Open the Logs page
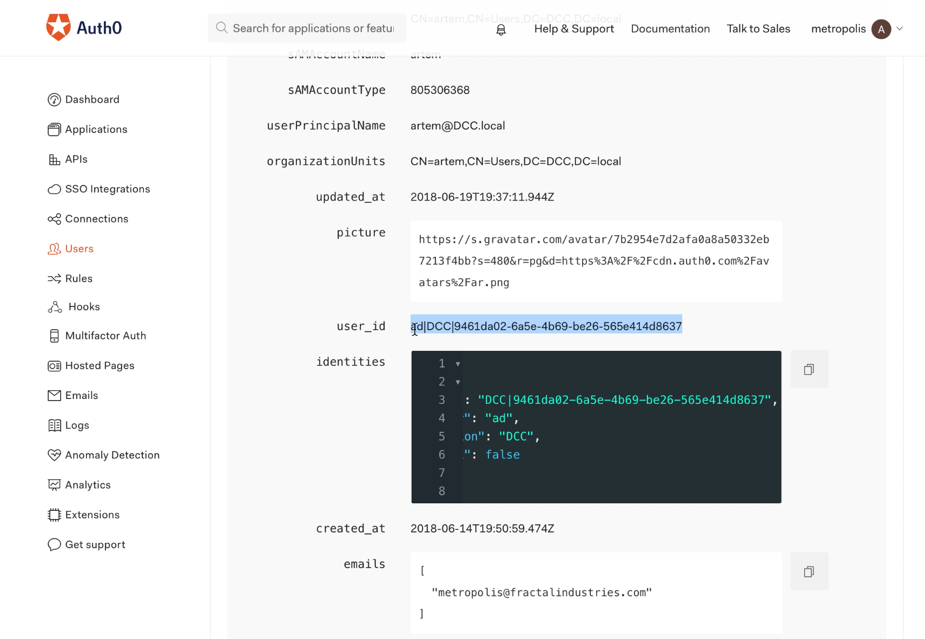925x639 pixels. pos(77,425)
